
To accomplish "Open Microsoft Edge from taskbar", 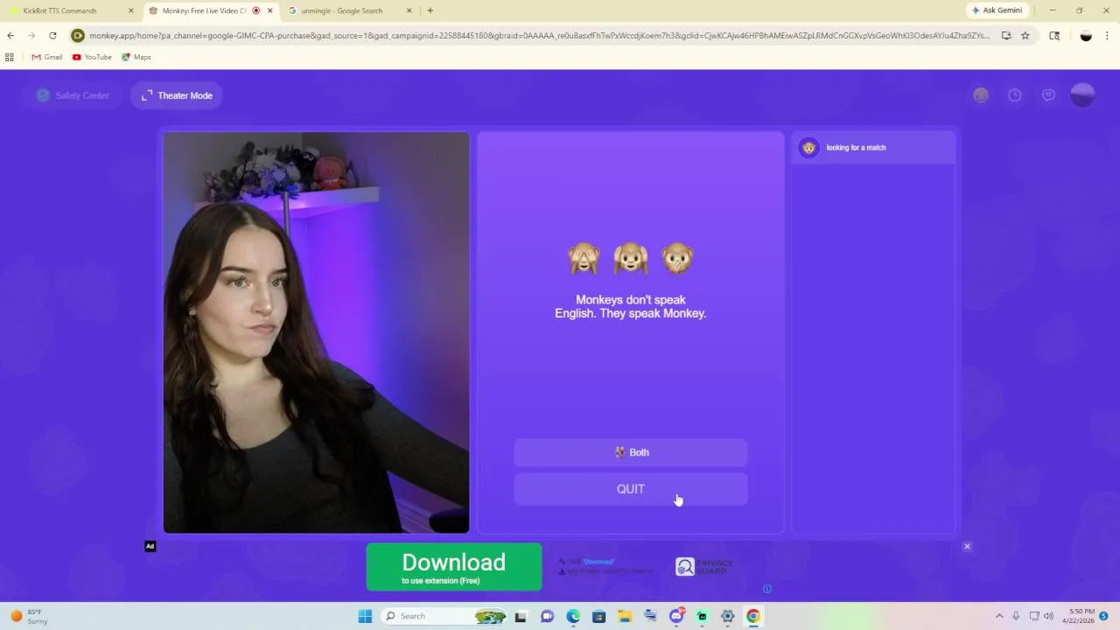I will tap(573, 616).
